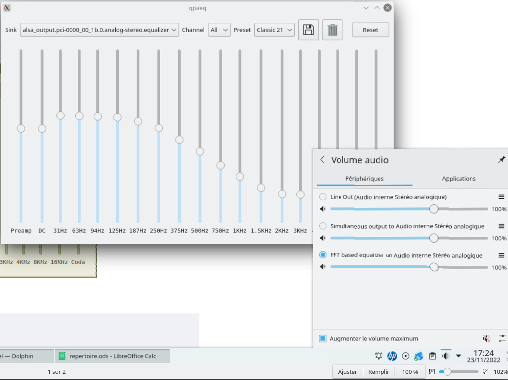Click the 500Hz band slider handle
The height and width of the screenshot is (380, 508).
[200, 151]
